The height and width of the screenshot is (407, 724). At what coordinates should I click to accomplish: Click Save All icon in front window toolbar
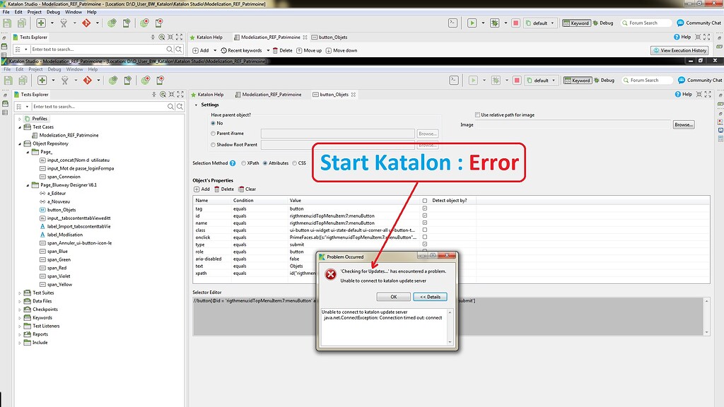tap(22, 81)
